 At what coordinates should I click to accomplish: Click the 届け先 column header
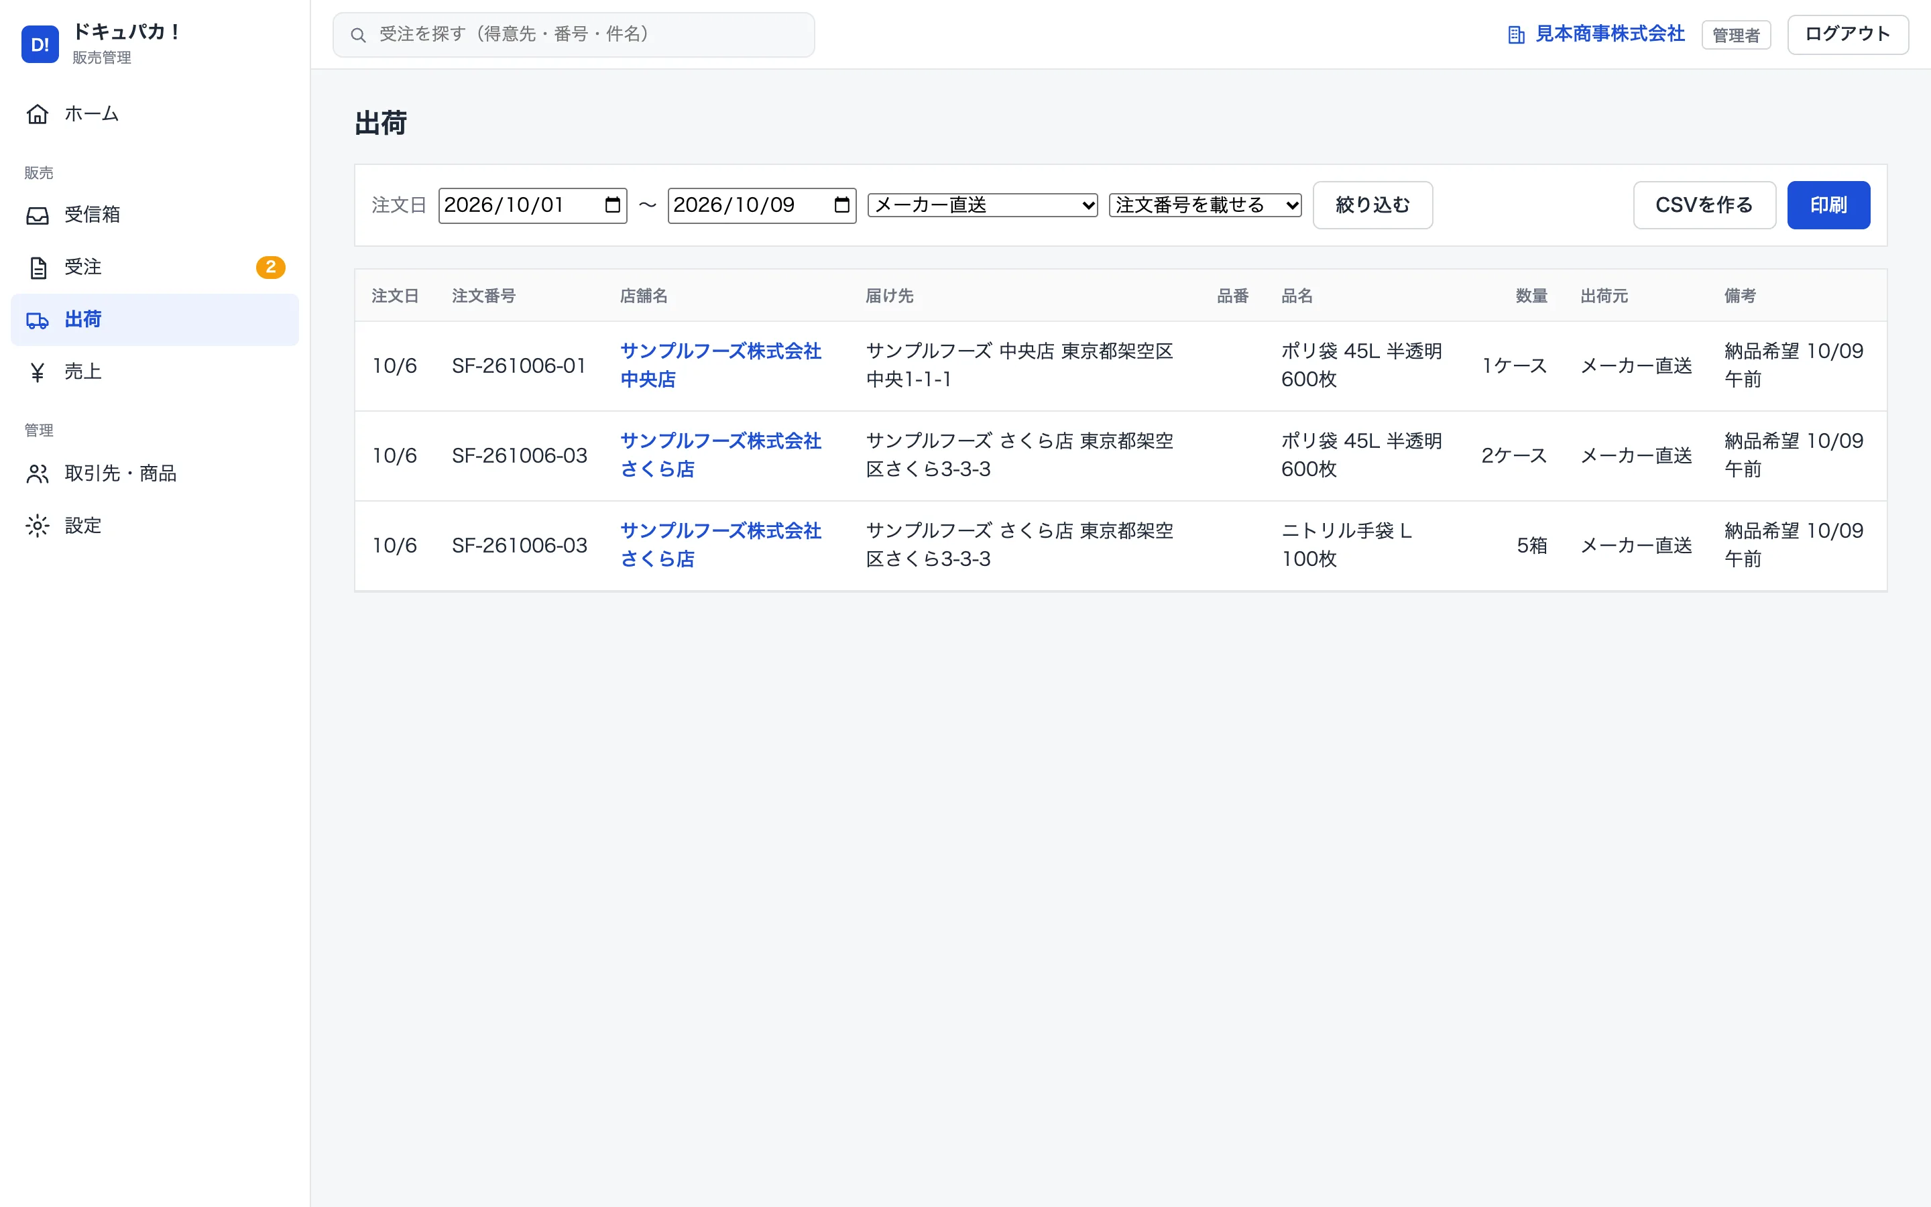coord(889,296)
